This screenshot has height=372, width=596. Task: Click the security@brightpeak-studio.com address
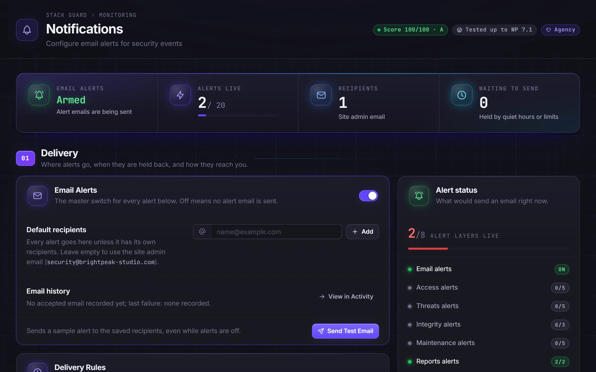[101, 262]
